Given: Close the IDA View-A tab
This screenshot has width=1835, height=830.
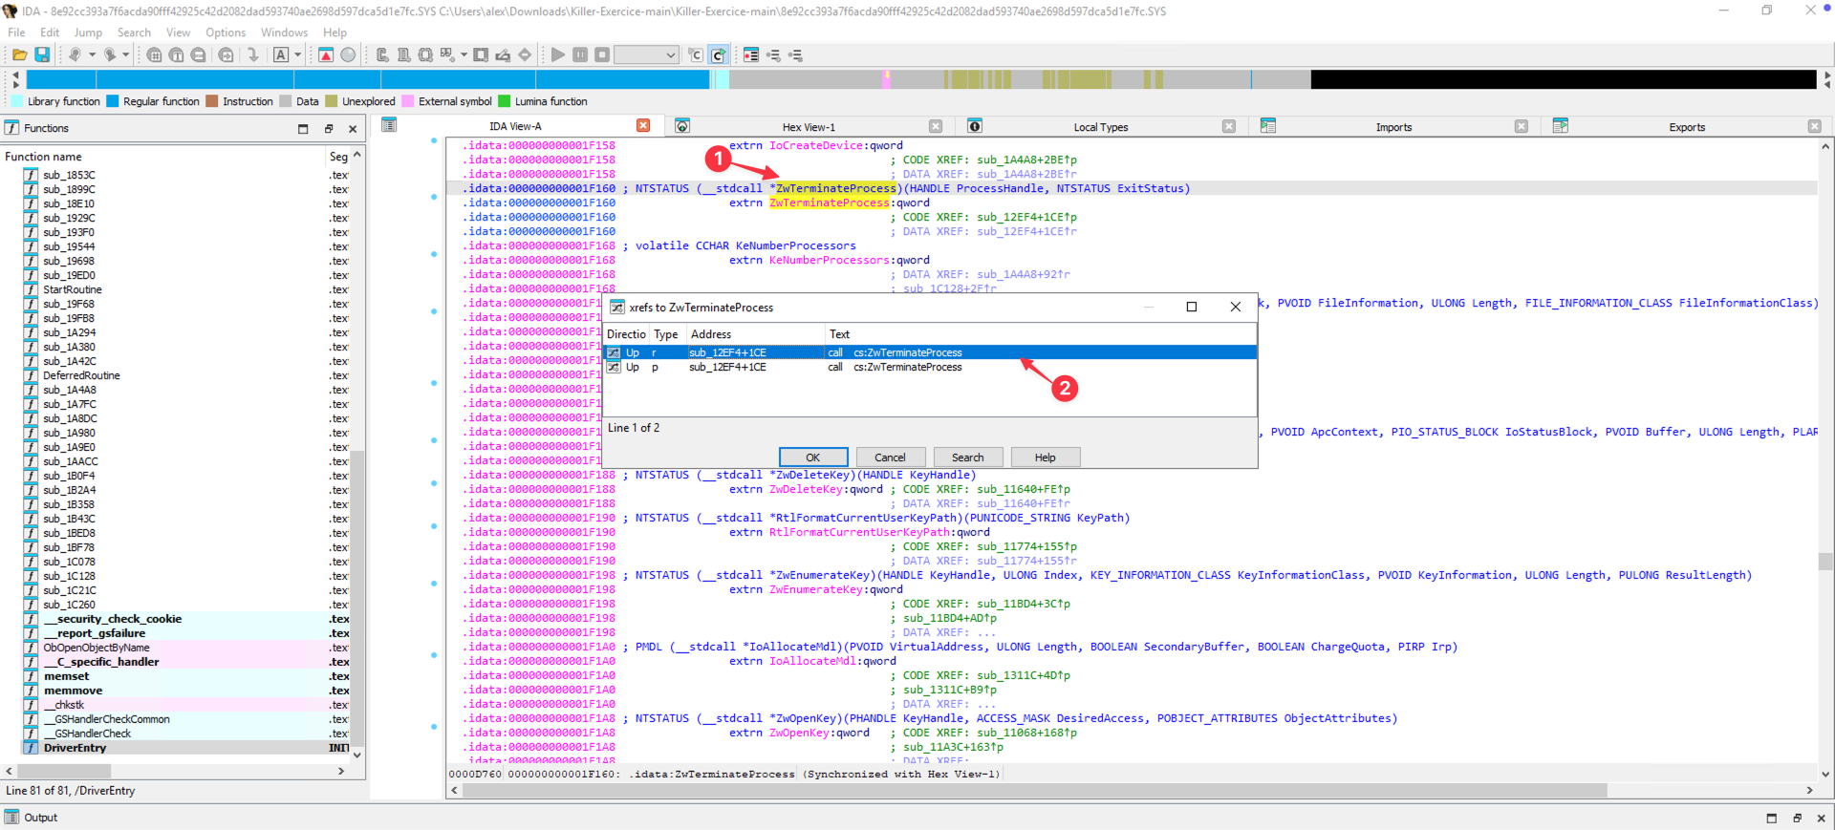Looking at the screenshot, I should [x=643, y=126].
